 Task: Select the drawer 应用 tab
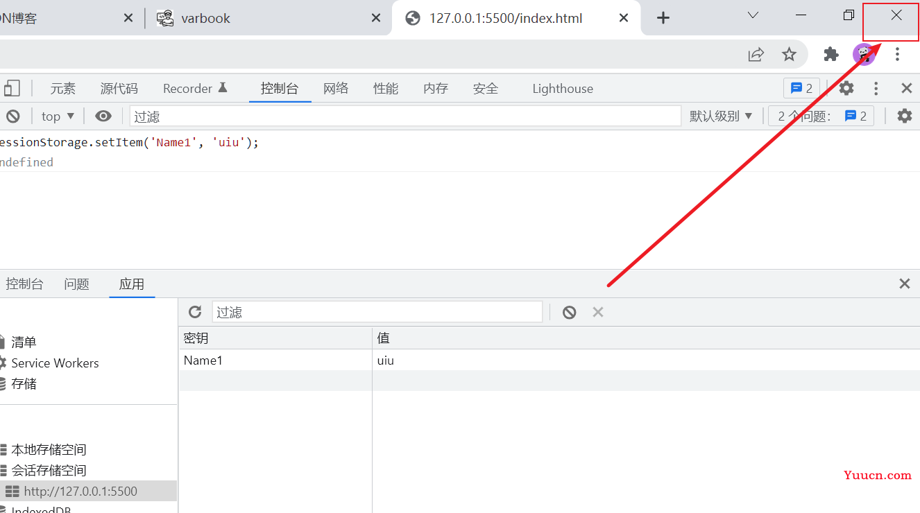coord(132,284)
